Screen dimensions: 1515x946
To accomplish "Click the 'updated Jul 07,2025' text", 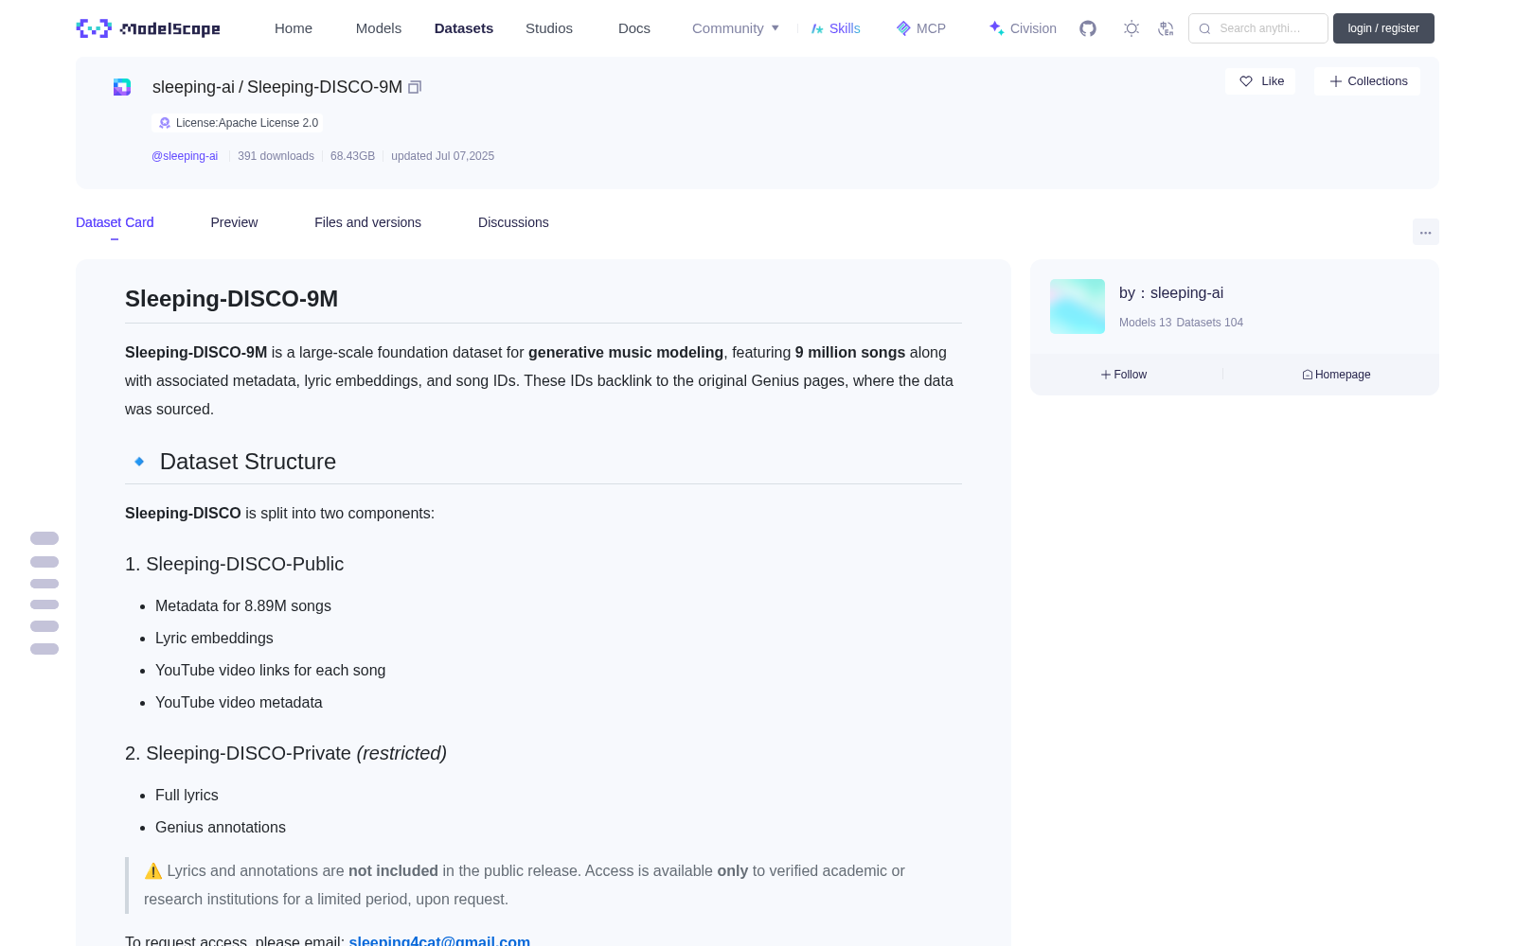I will (442, 156).
